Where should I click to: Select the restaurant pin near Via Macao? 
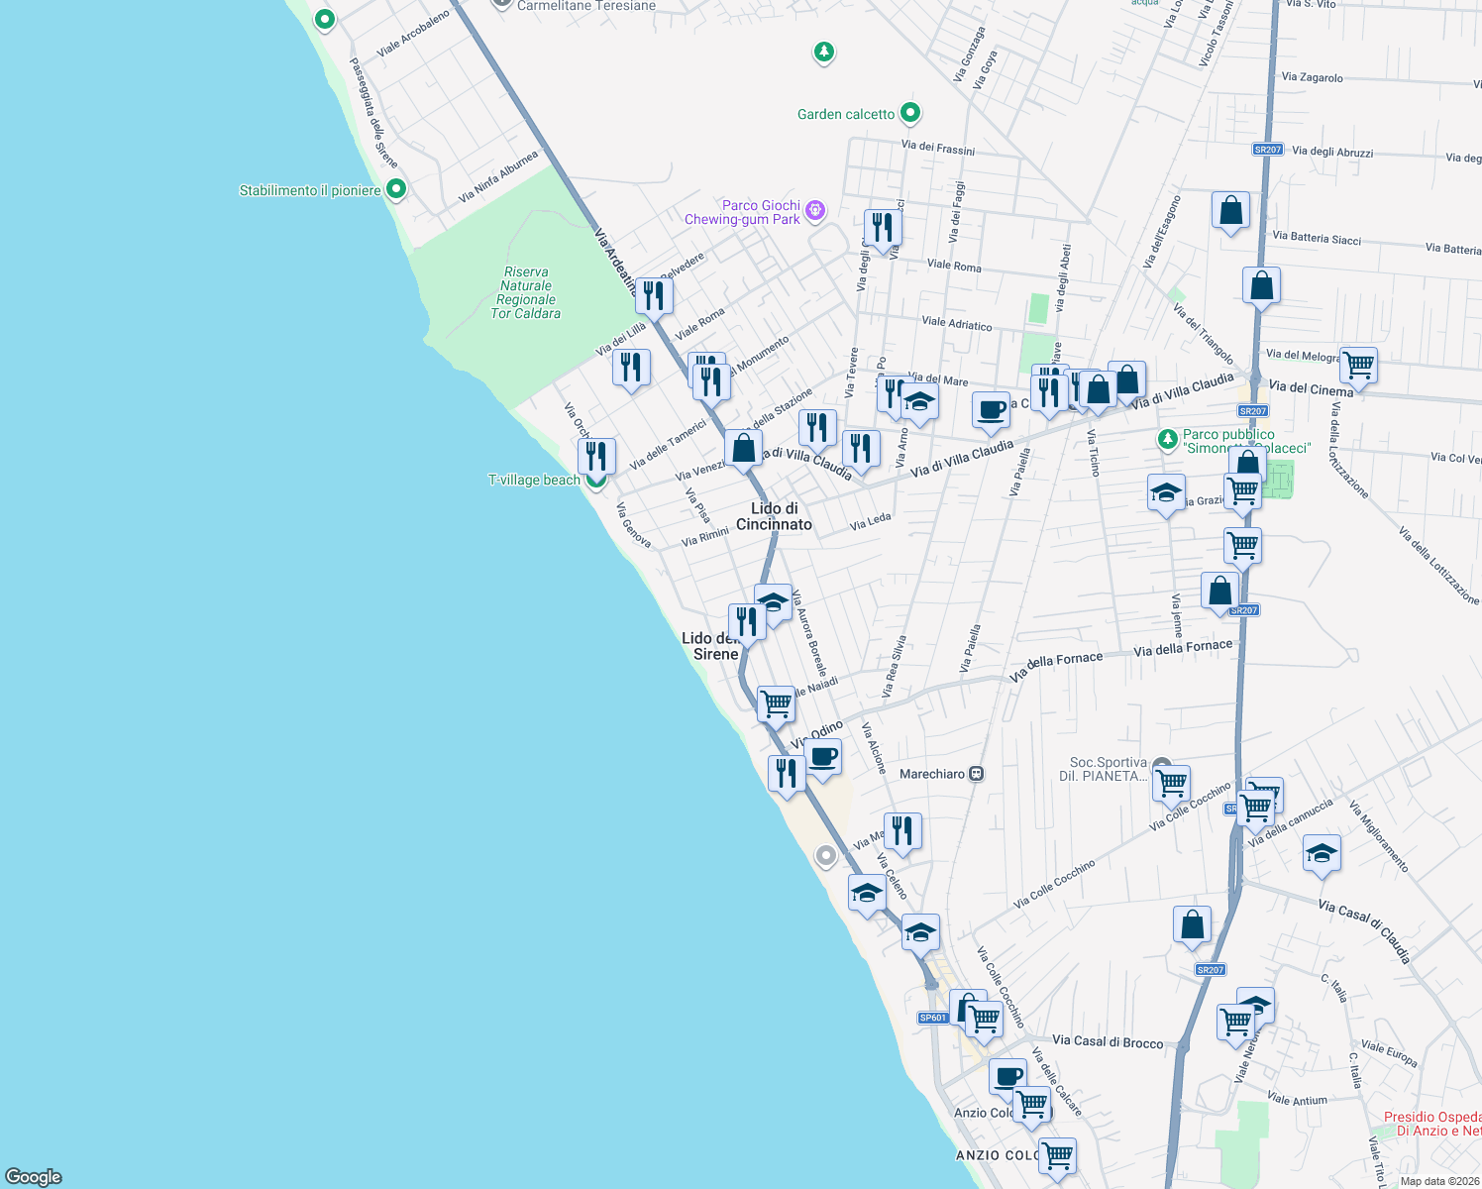(902, 830)
